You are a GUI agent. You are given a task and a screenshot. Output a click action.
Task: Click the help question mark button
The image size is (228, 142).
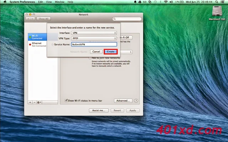(x=136, y=101)
